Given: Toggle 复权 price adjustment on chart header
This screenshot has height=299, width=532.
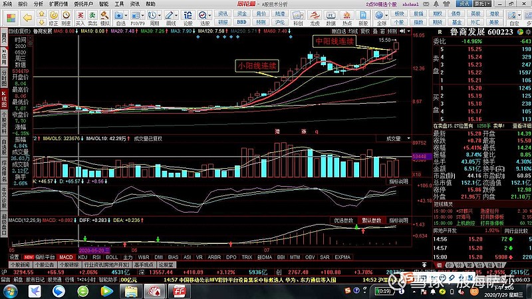Looking at the screenshot, I should (365, 31).
